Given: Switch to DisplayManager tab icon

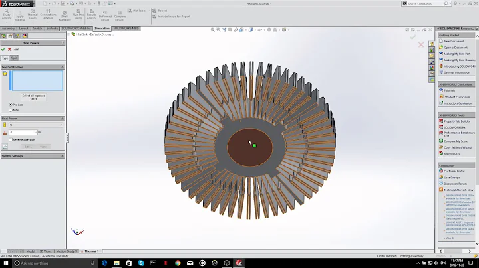Looking at the screenshot, I should point(25,36).
